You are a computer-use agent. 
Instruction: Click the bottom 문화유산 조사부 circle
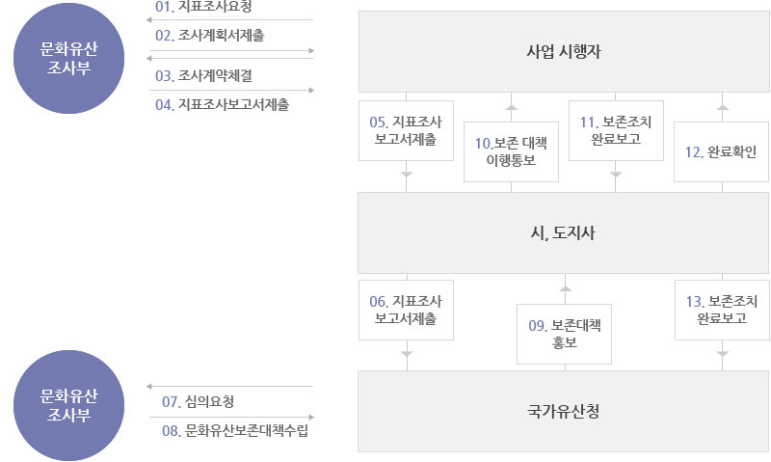[68, 405]
